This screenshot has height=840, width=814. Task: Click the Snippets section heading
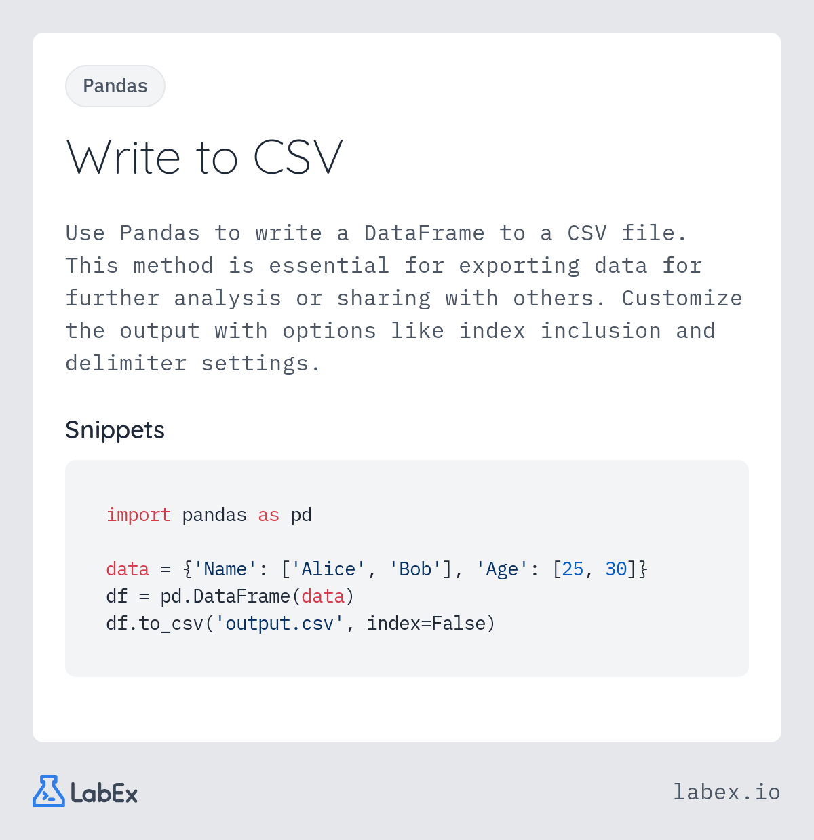pyautogui.click(x=115, y=430)
